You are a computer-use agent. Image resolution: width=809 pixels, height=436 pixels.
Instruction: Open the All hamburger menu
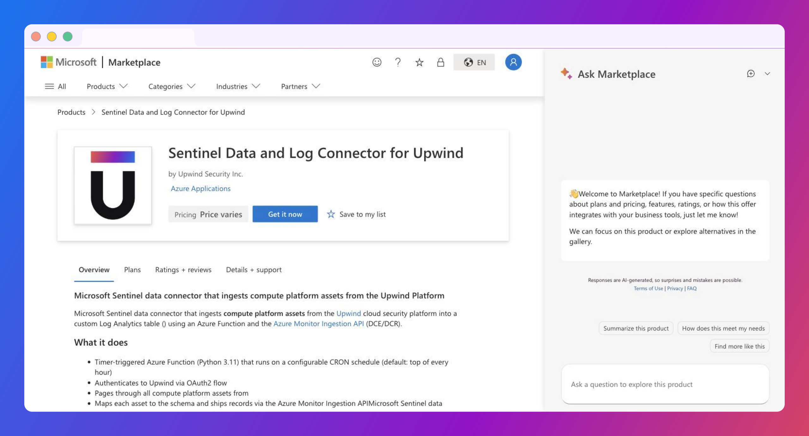(55, 86)
